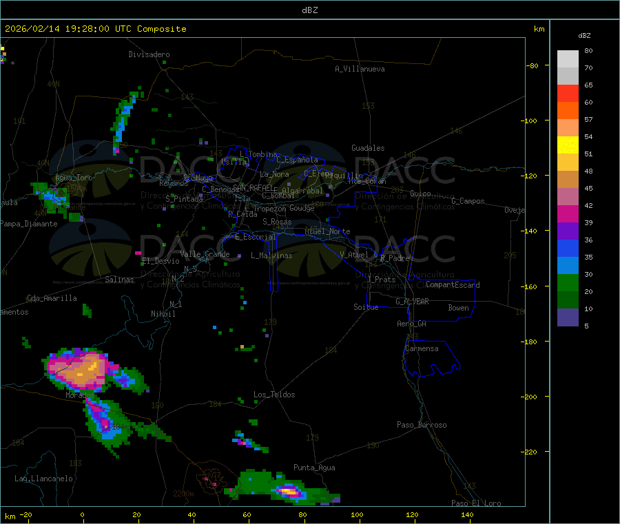Viewport: 620px width, 524px height.
Task: Select the Morados label under the storm
Action: click(x=80, y=395)
